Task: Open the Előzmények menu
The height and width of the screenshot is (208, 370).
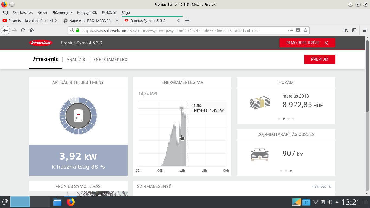Action: click(62, 12)
